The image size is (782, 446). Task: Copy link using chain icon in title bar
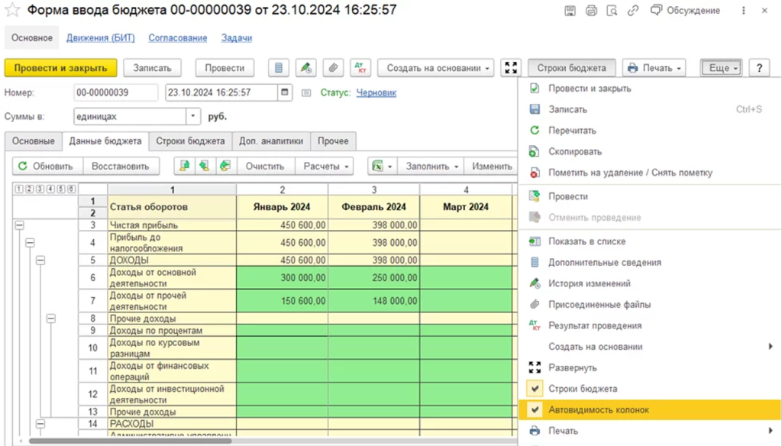(x=633, y=11)
